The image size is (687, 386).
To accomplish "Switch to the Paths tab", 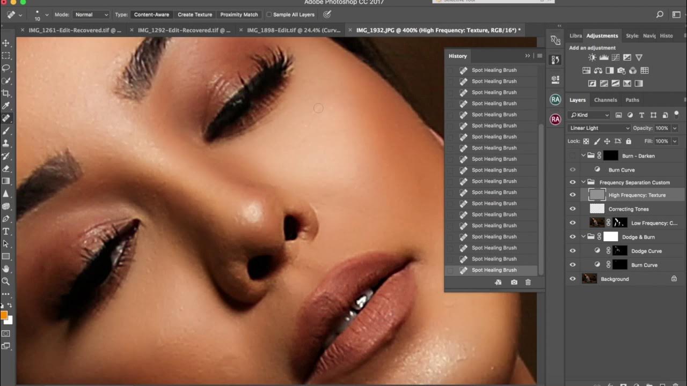I will click(x=632, y=100).
